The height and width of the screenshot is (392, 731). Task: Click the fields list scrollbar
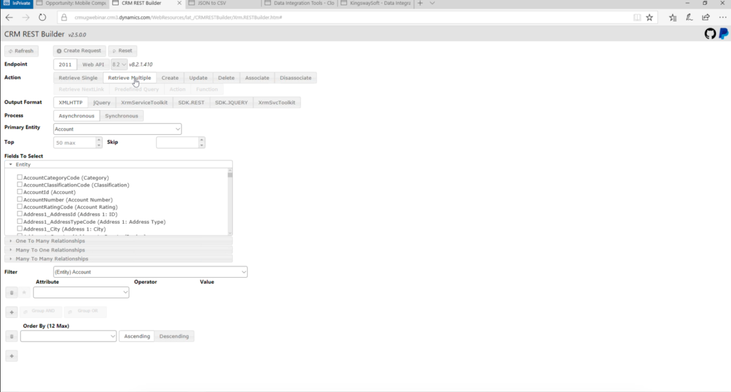pos(230,202)
